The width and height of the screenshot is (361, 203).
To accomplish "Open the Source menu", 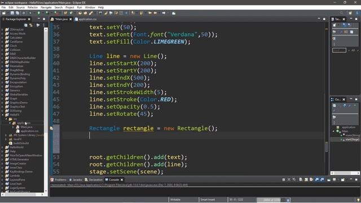I will click(20, 7).
